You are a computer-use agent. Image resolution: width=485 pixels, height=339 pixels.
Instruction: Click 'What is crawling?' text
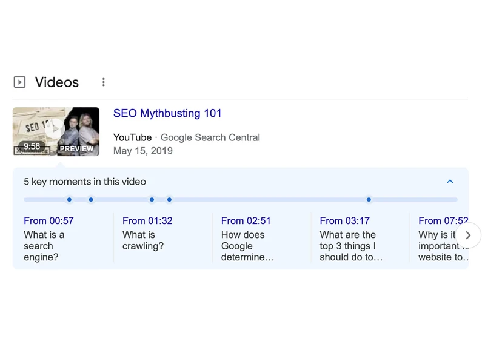(143, 240)
